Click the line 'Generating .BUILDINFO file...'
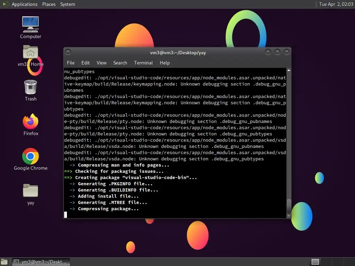355x266 pixels. [118, 190]
